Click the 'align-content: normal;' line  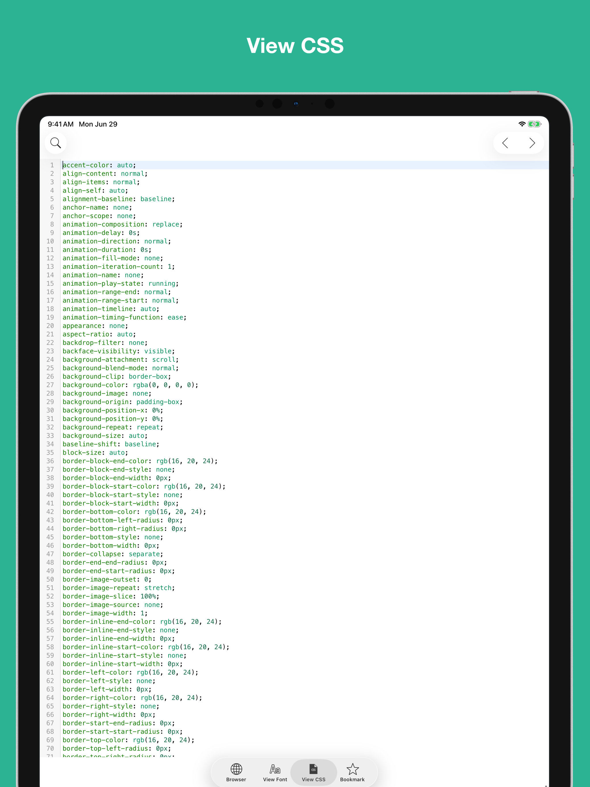tap(105, 174)
